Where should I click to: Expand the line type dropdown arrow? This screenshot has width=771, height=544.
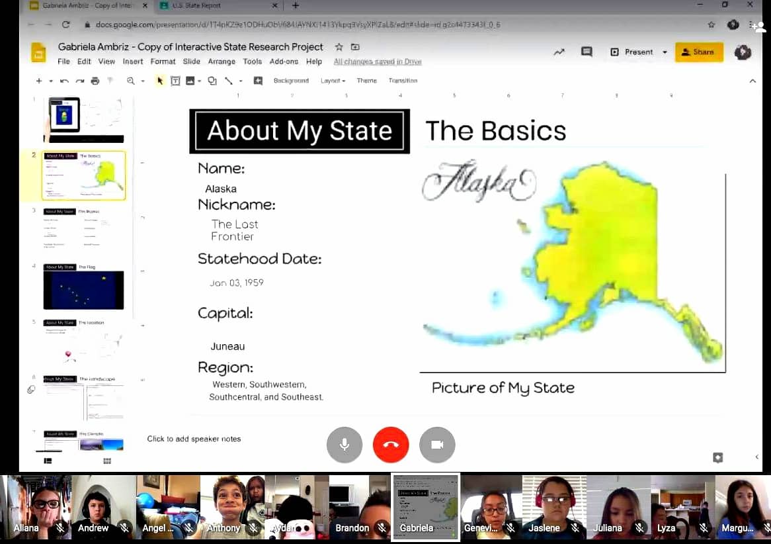coord(241,81)
